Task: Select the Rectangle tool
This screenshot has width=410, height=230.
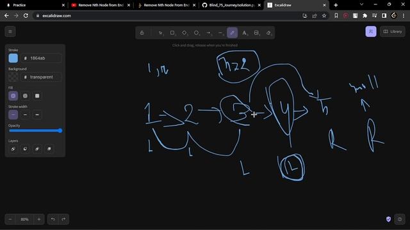Action: [172, 33]
